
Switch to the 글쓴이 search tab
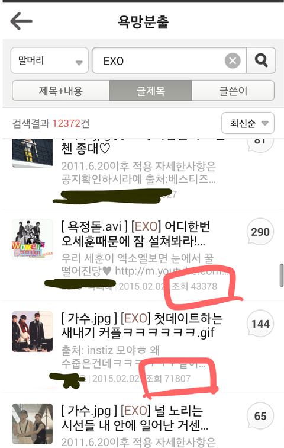point(233,91)
